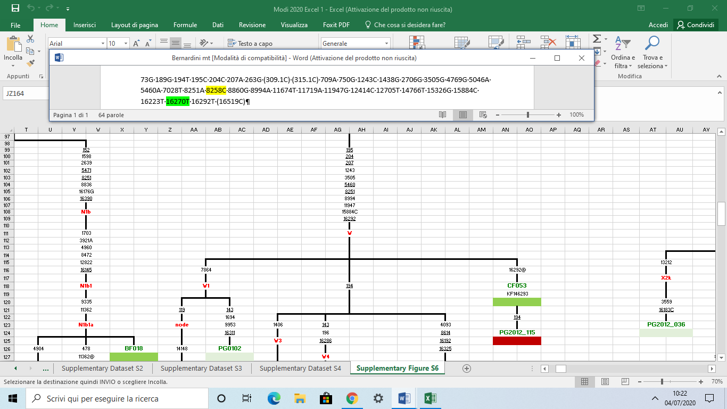Toggle Testo a capo text wrapping
This screenshot has height=409, width=727.
[250, 44]
